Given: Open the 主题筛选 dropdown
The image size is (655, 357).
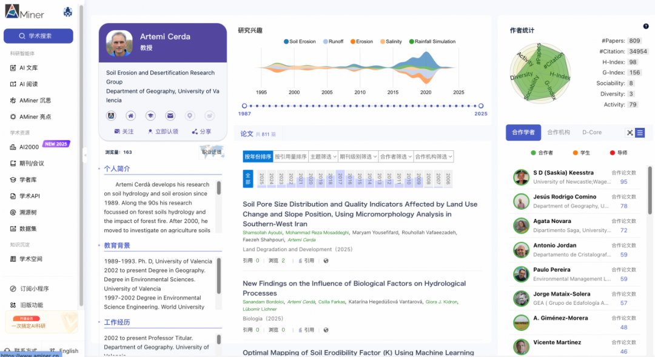Looking at the screenshot, I should coord(323,156).
